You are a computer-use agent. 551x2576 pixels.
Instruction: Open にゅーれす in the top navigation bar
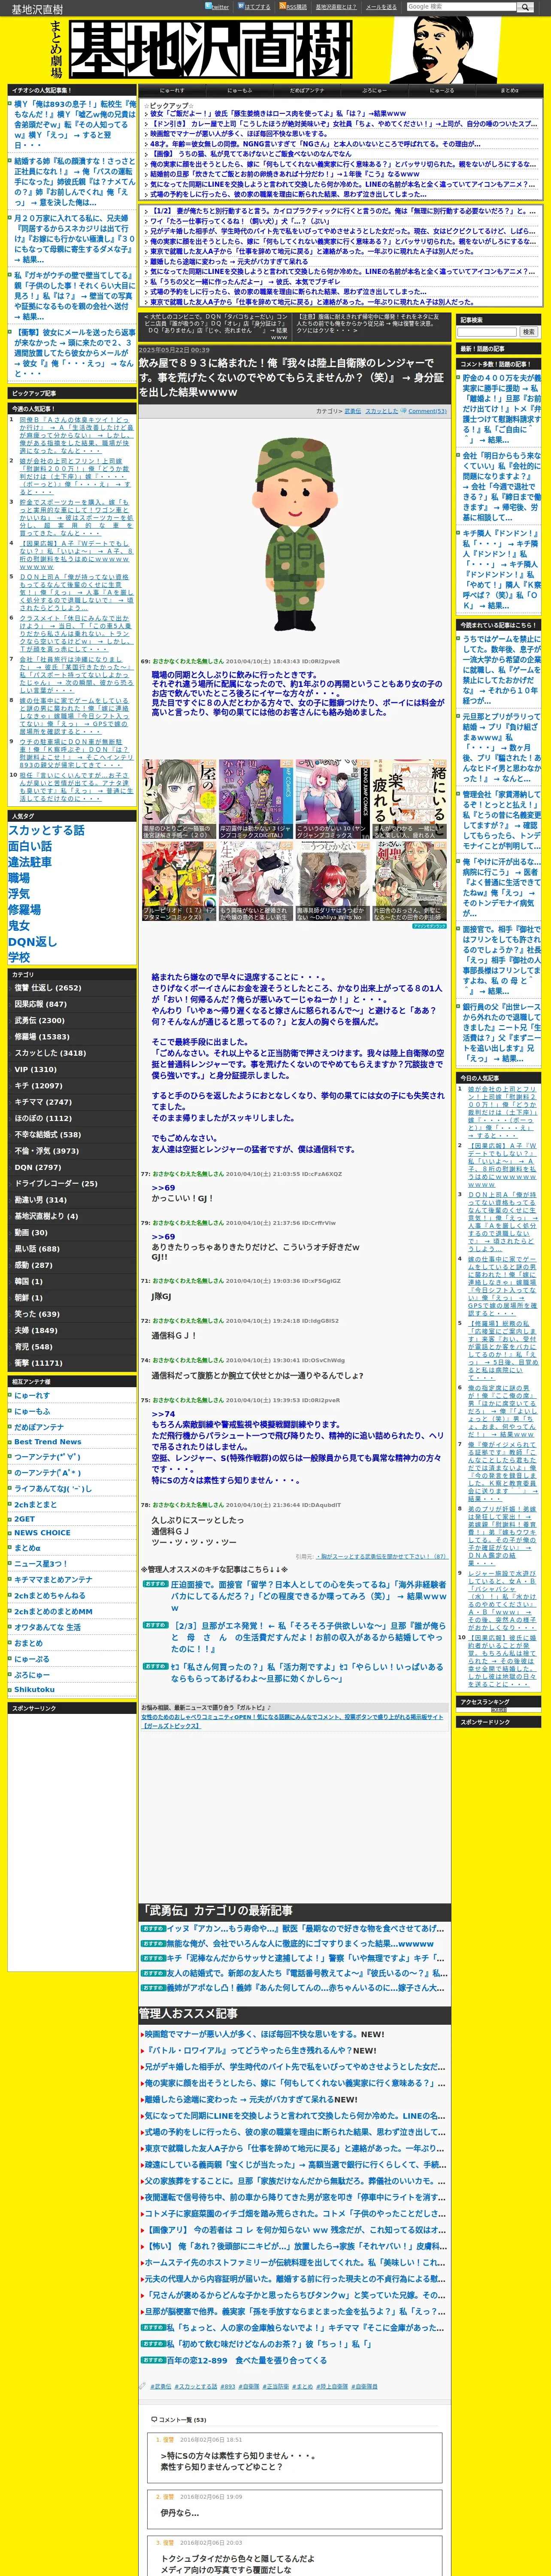[172, 90]
